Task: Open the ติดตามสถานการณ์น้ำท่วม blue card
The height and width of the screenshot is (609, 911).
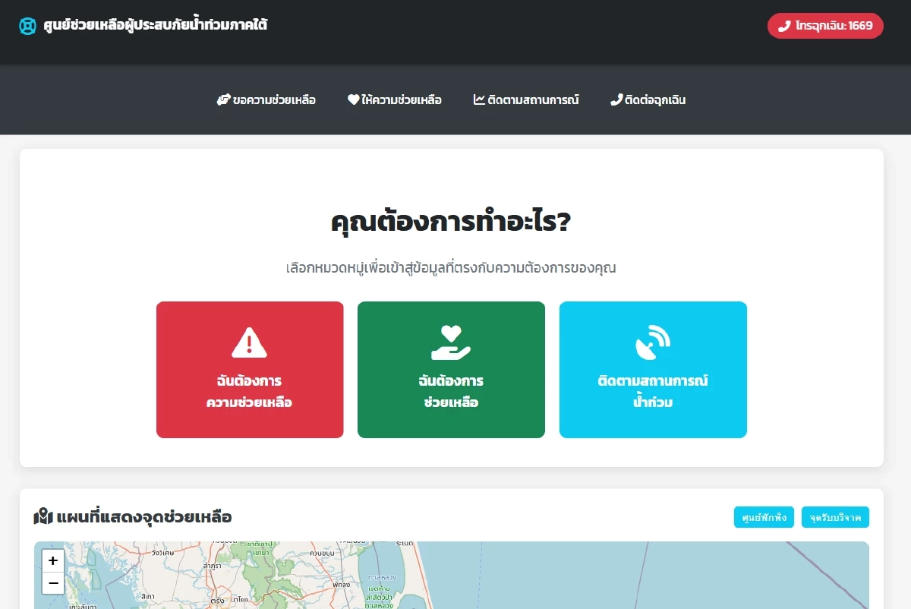Action: point(653,370)
